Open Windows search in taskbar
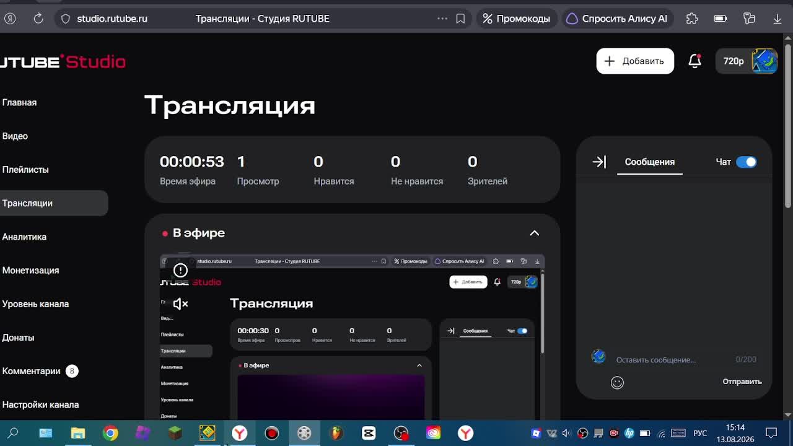This screenshot has width=793, height=446. (13, 433)
